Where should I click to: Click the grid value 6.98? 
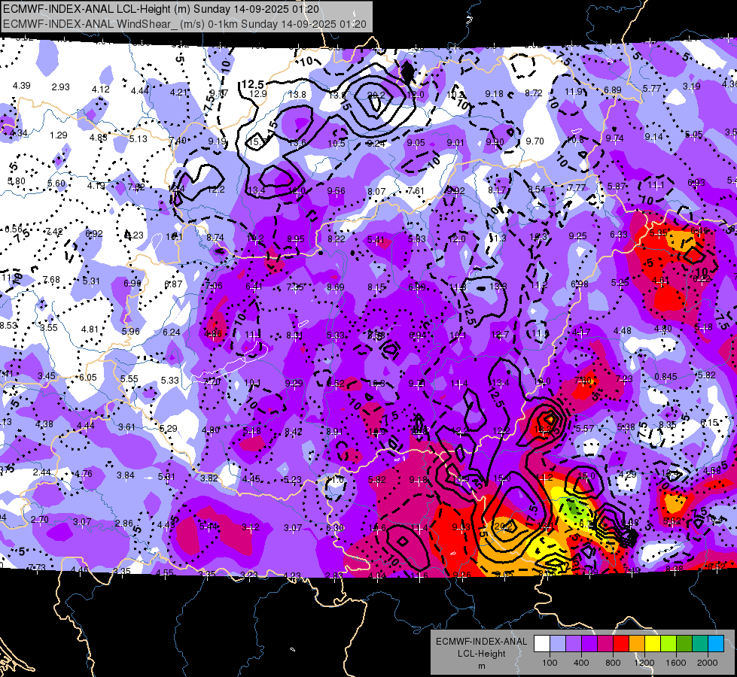click(x=579, y=284)
